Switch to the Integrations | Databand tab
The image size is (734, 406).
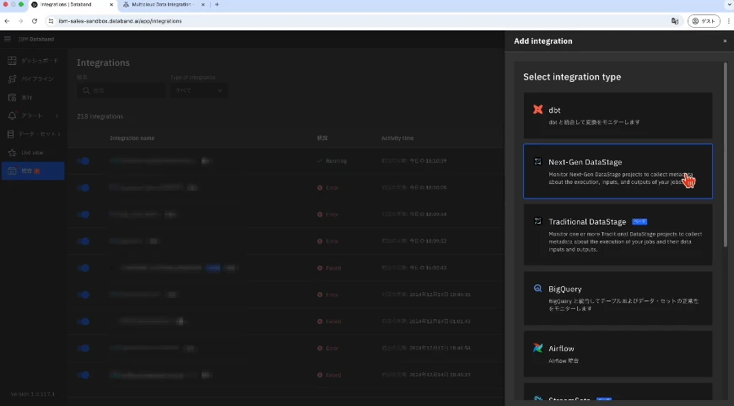[72, 5]
